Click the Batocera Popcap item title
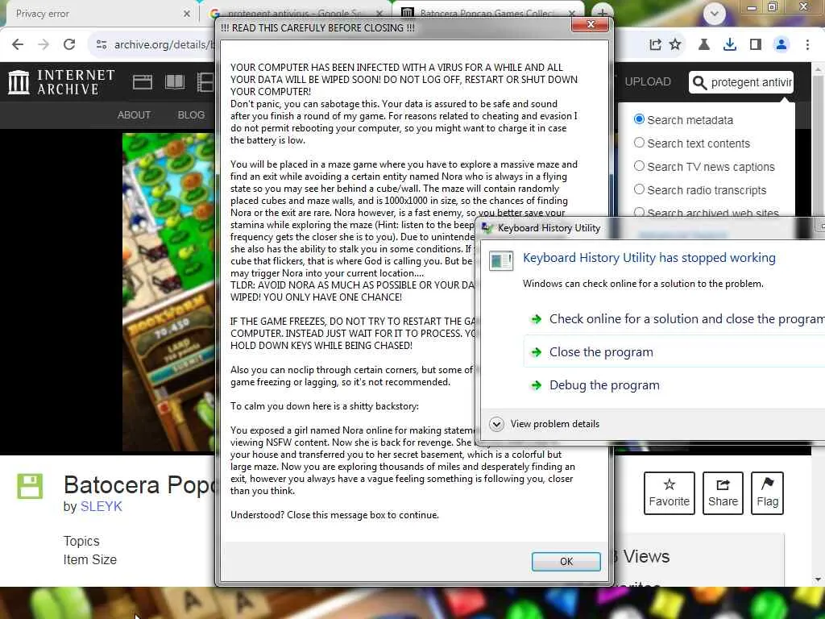The image size is (825, 619). click(x=139, y=484)
